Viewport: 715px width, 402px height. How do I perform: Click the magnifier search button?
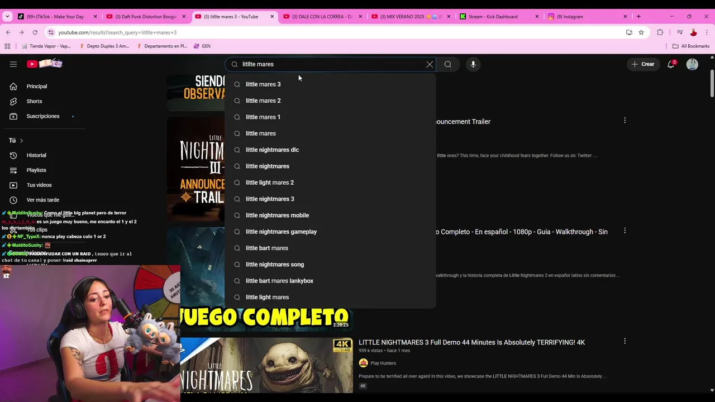coord(448,64)
